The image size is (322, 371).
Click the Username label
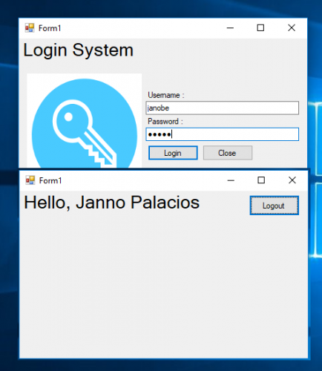[166, 95]
